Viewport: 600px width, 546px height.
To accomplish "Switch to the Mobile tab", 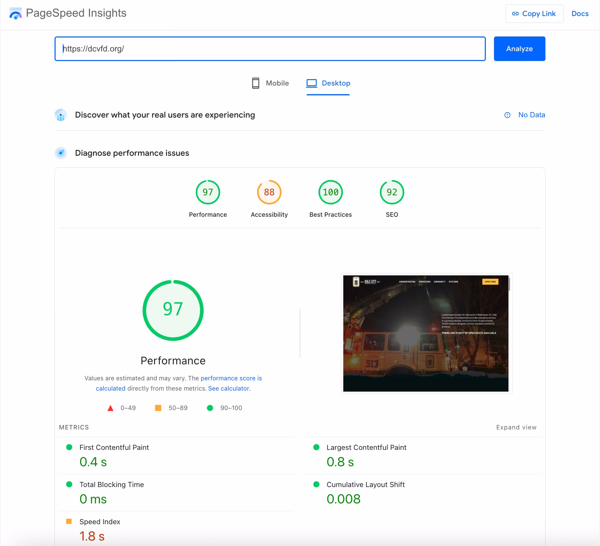I will (x=270, y=83).
